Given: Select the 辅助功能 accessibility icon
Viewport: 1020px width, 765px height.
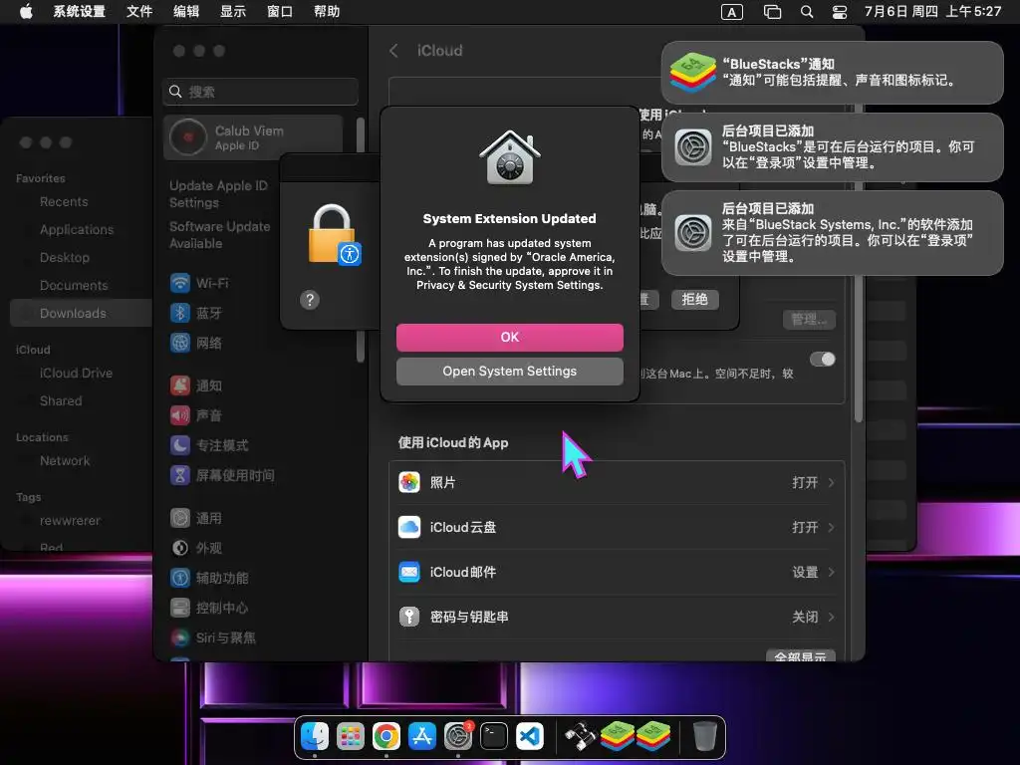Looking at the screenshot, I should tap(180, 578).
